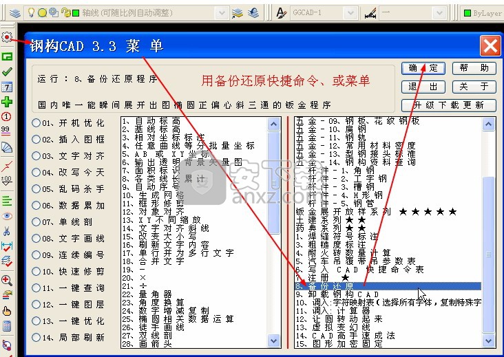This screenshot has height=357, width=504.
Task: Toggle the layer lock padlock icon
Action: tap(66, 13)
